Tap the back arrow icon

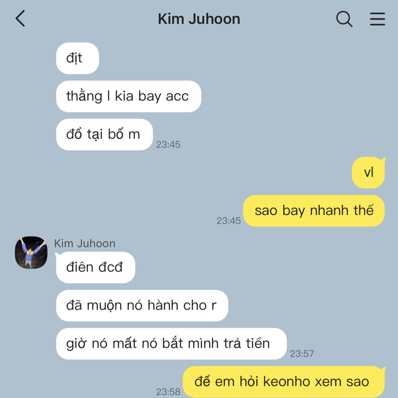(20, 19)
